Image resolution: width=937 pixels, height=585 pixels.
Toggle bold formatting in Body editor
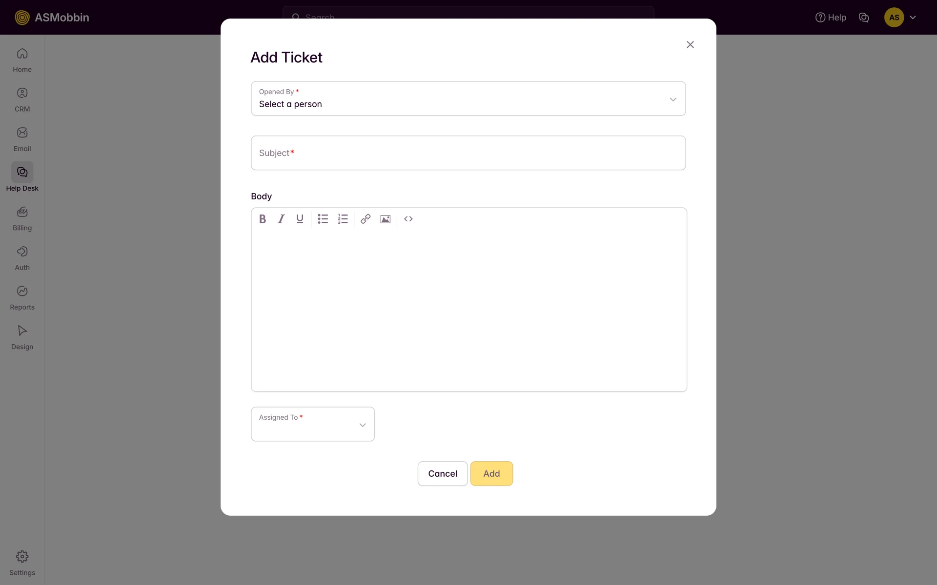coord(263,219)
